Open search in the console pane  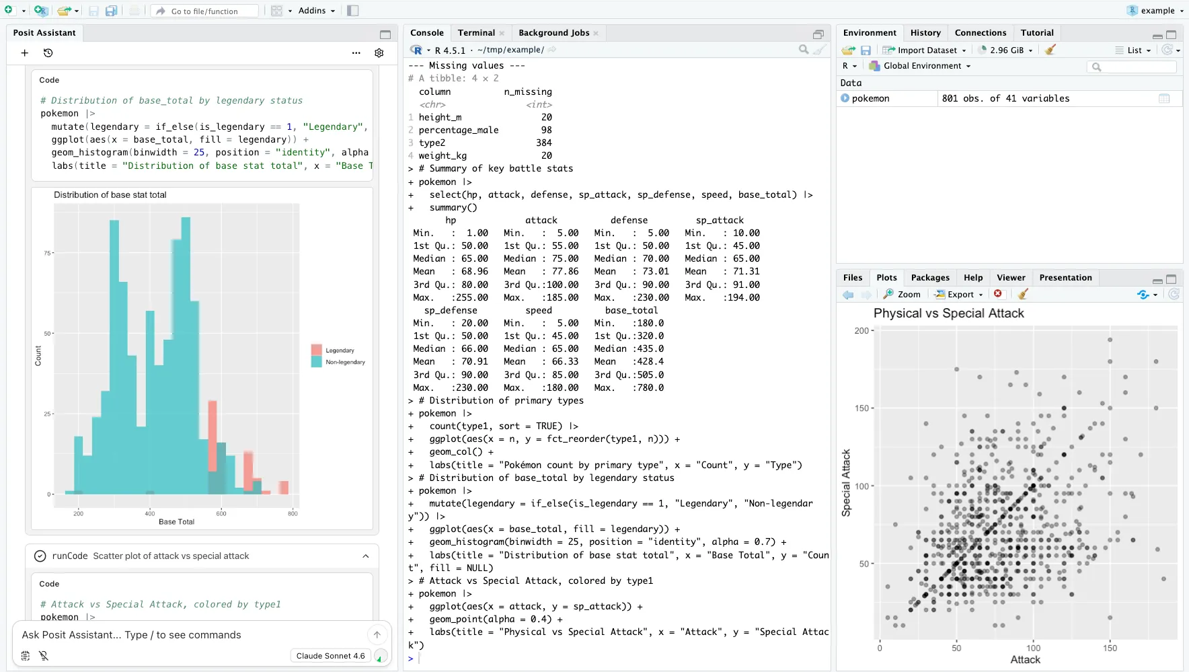coord(802,50)
